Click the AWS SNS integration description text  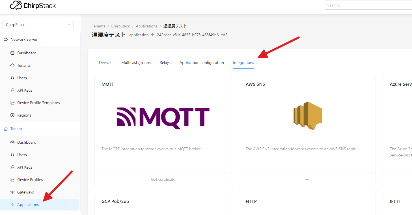click(301, 149)
